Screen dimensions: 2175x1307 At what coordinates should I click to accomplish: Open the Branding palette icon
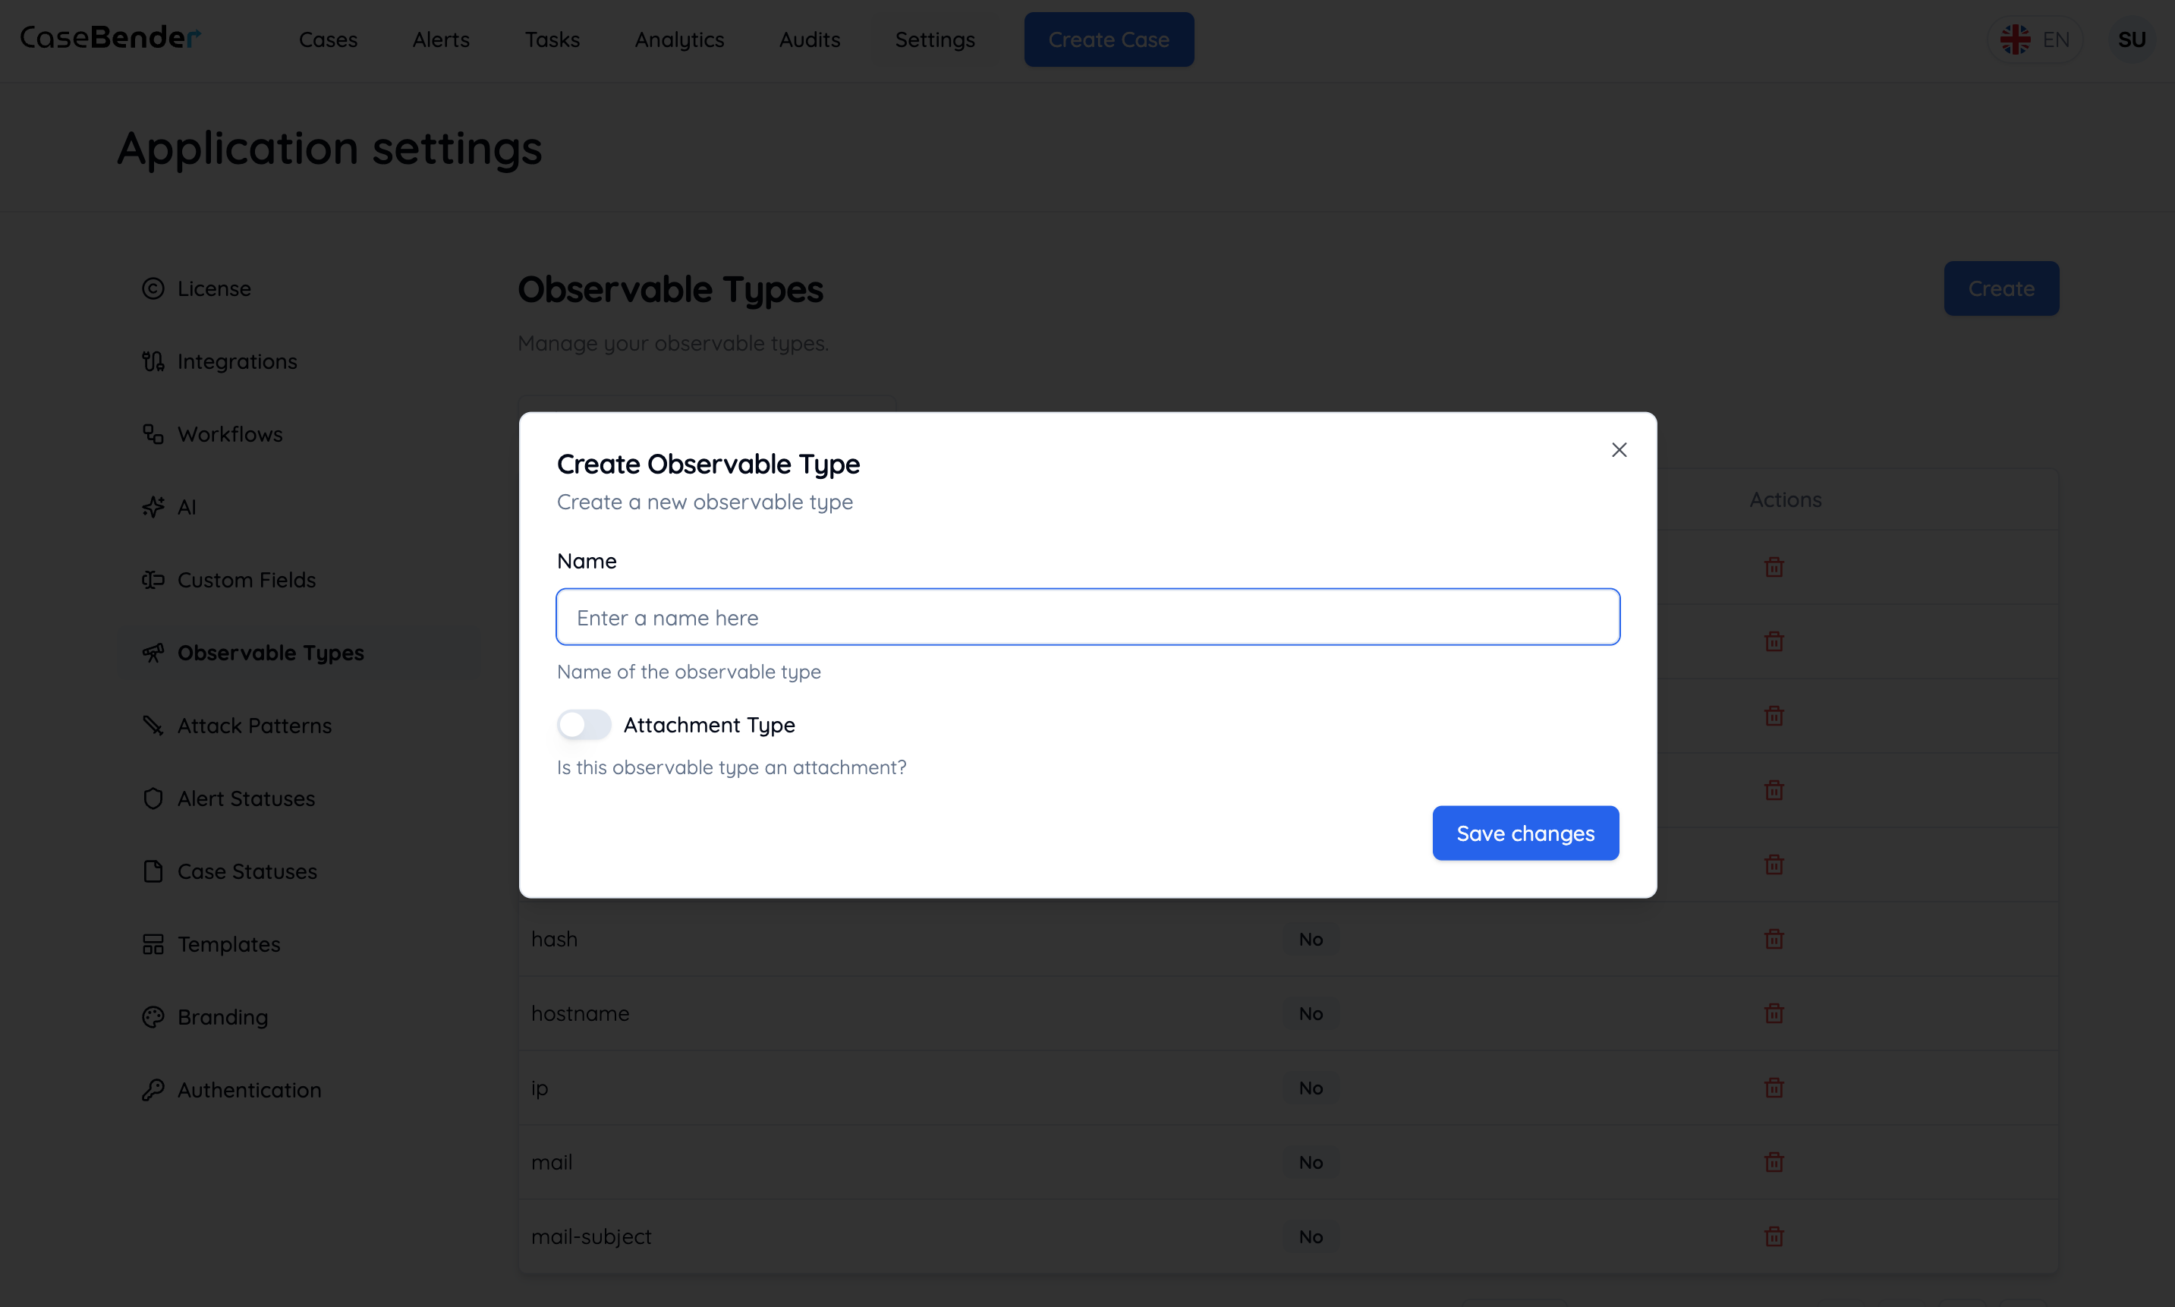point(153,1016)
